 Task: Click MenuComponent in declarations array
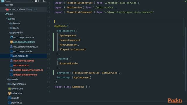point(69,45)
